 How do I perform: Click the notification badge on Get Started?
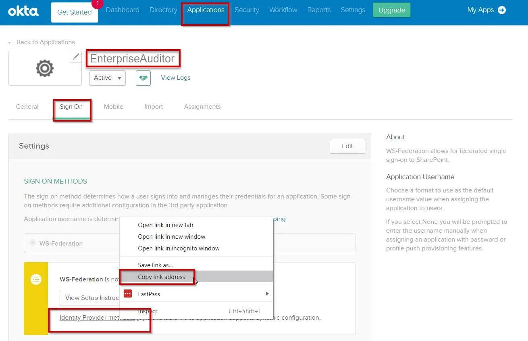97,3
